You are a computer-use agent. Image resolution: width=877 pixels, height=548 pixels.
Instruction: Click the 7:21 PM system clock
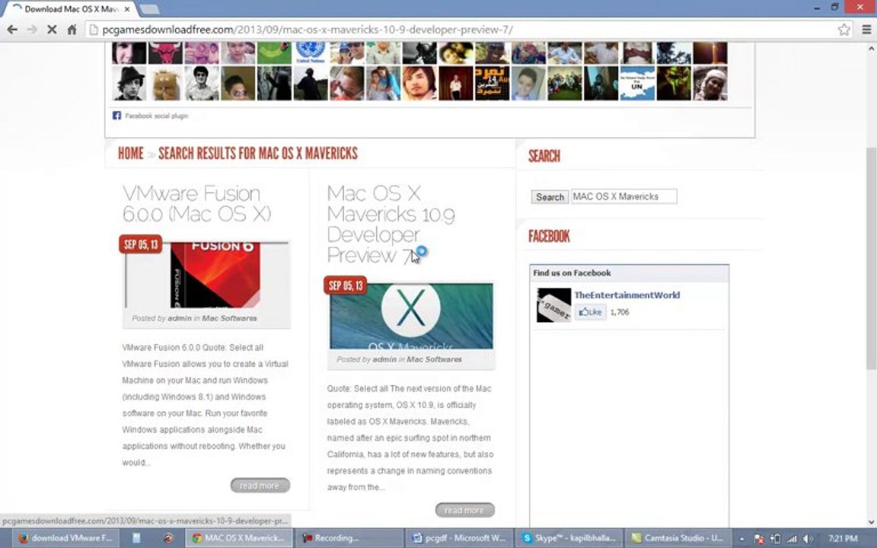(x=843, y=539)
